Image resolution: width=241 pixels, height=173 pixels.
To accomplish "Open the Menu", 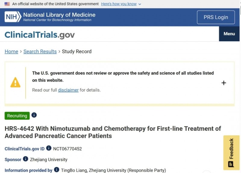I will click(229, 34).
